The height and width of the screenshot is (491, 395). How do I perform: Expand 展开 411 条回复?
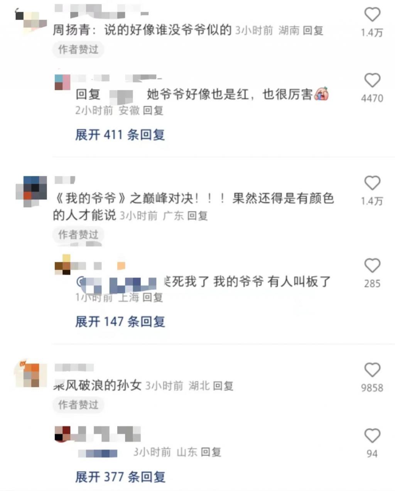[x=120, y=135]
